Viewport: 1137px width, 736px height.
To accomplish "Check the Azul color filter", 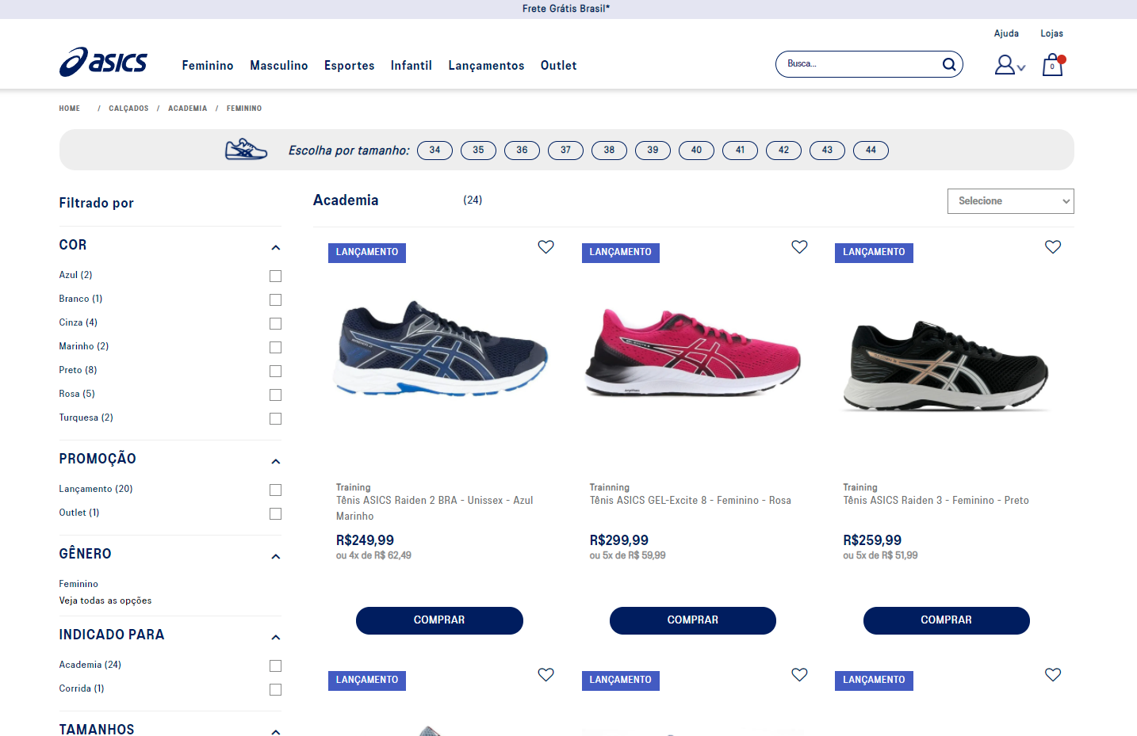I will (x=275, y=276).
